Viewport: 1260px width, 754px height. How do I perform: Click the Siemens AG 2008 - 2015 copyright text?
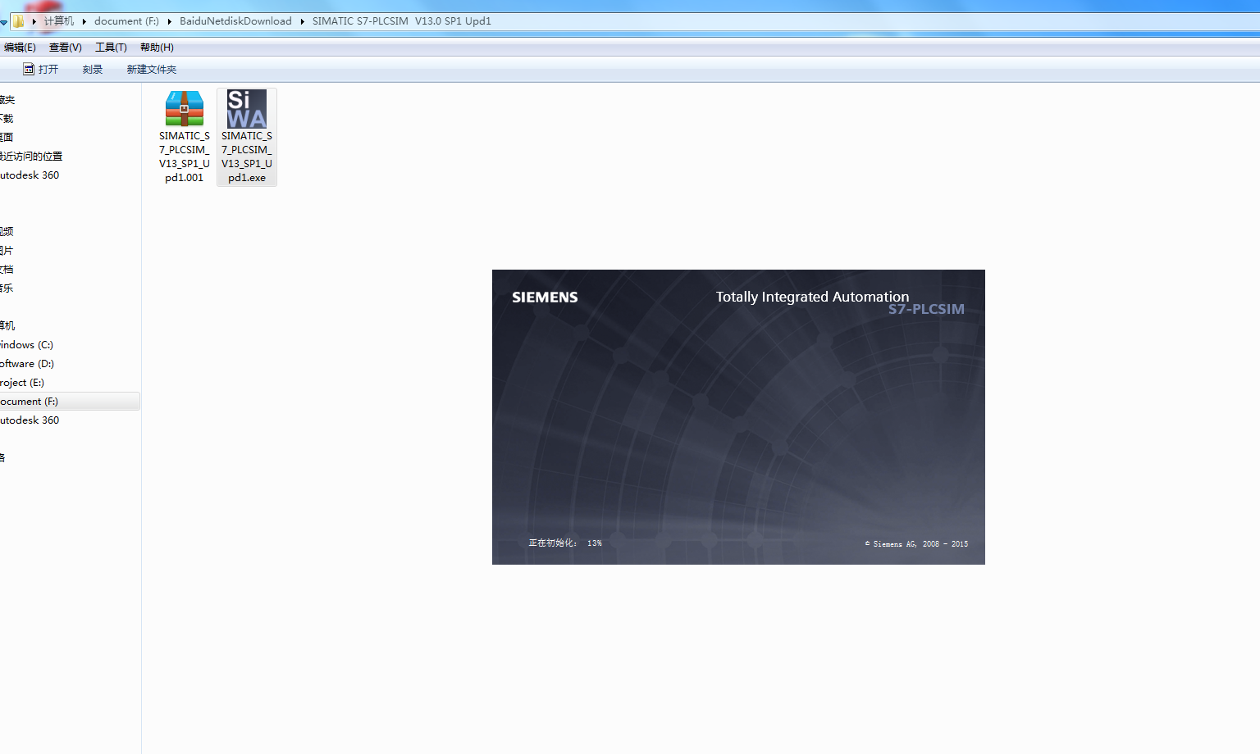point(916,544)
